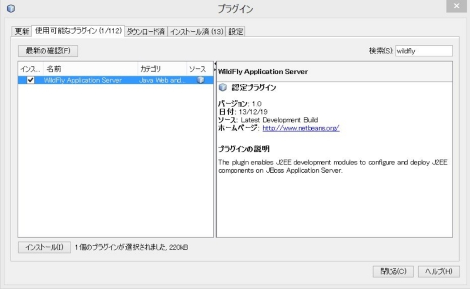Click the source cube icon in WildFly row
Viewport: 470px width, 289px height.
(x=200, y=80)
